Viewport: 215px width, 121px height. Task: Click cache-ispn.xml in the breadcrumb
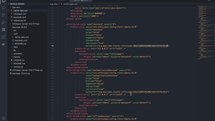(70, 4)
